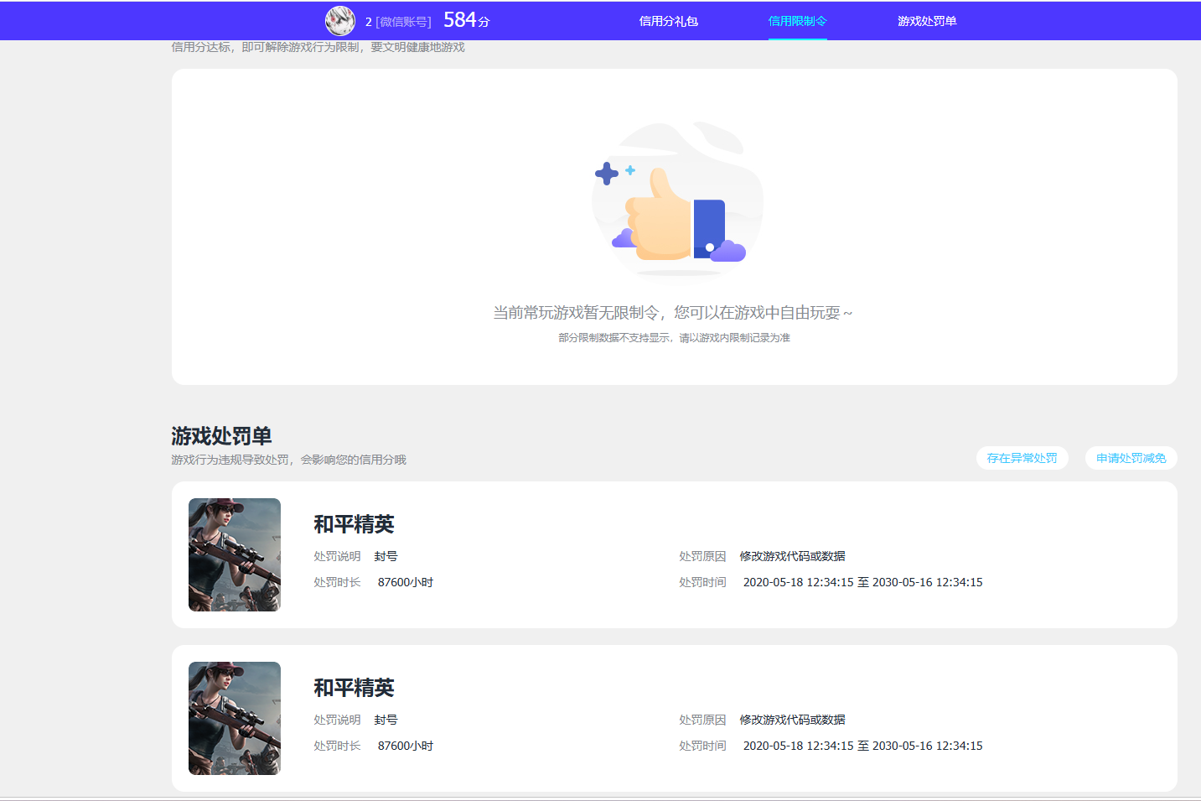The image size is (1201, 801).
Task: Click 87600小时 in first penalty card
Action: pos(406,582)
